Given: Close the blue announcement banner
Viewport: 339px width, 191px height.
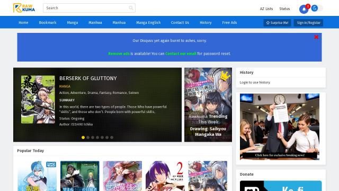Looking at the screenshot, I should click(316, 37).
